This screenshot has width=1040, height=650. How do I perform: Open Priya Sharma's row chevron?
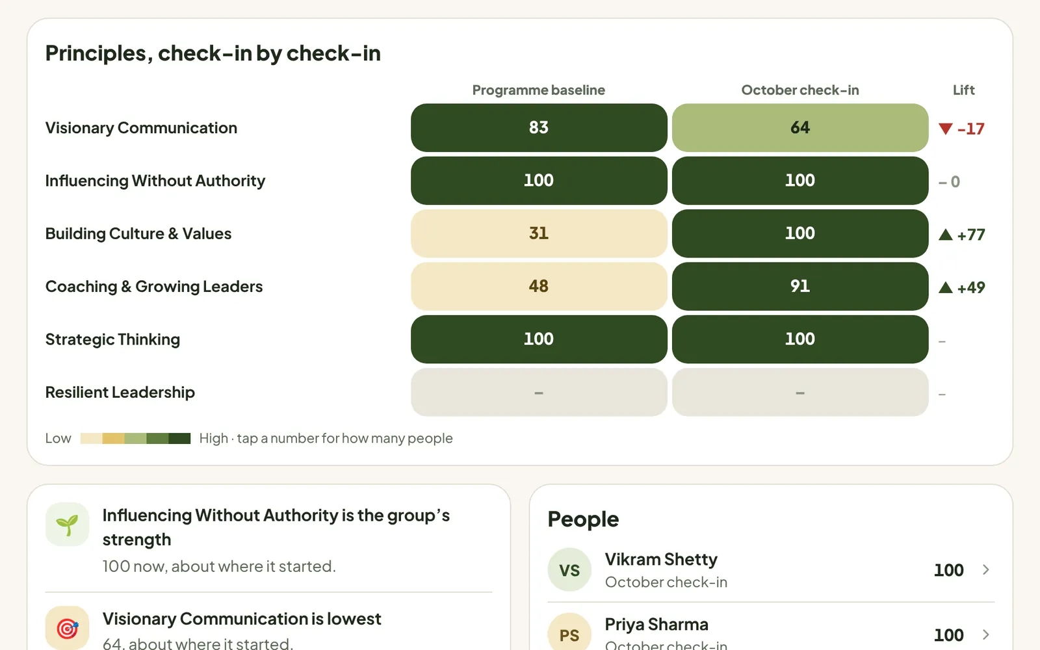pos(986,634)
